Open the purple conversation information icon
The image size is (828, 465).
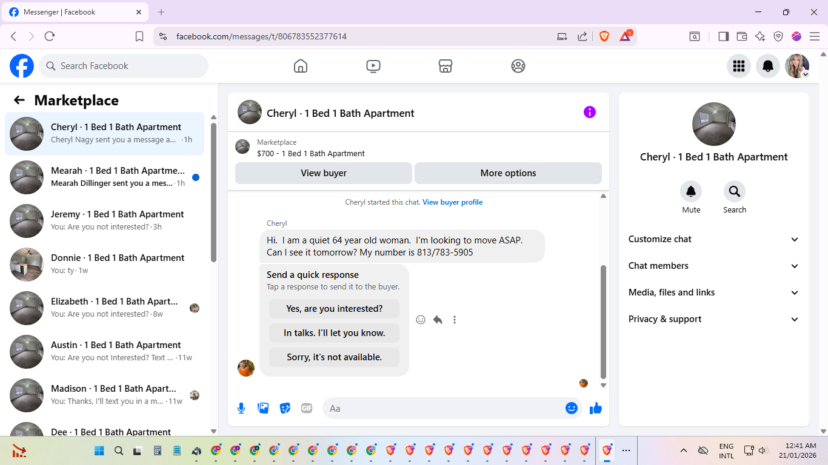point(590,112)
